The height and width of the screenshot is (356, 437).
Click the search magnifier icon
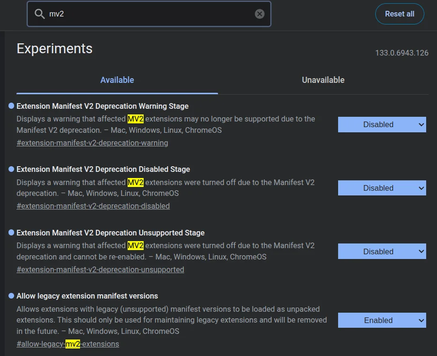[40, 14]
